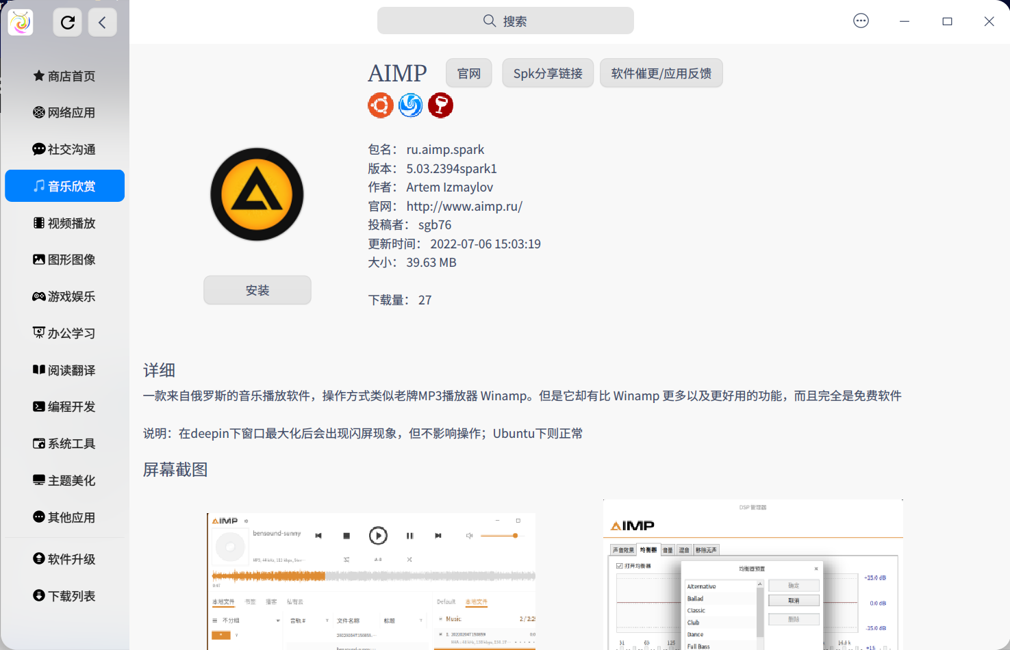
Task: Click the 搜索 search field
Action: pyautogui.click(x=505, y=21)
